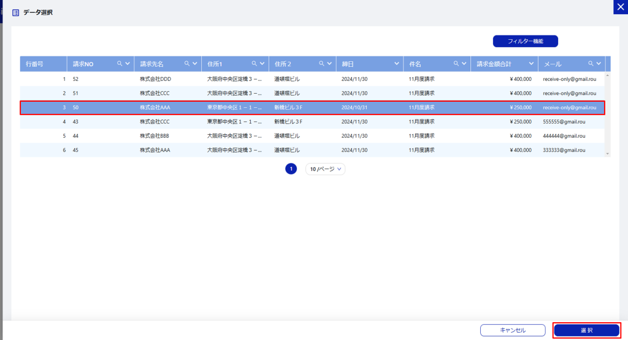The height and width of the screenshot is (340, 628).
Task: Click the search icon in 請求先名 column header
Action: [x=187, y=64]
